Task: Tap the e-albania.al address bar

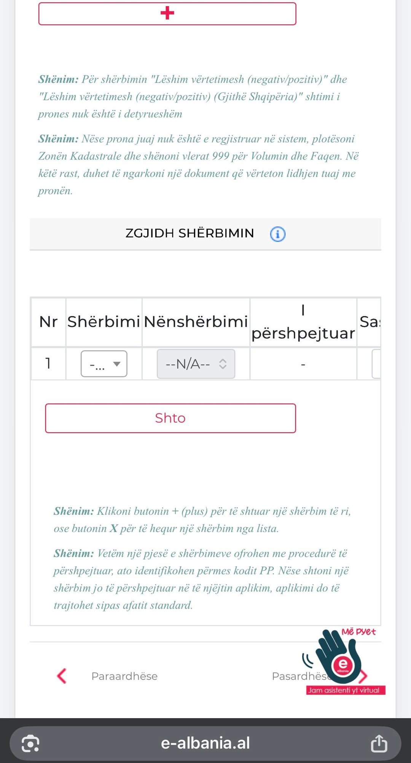Action: click(205, 743)
